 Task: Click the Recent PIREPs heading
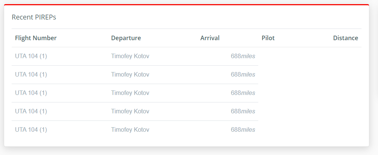tap(34, 17)
